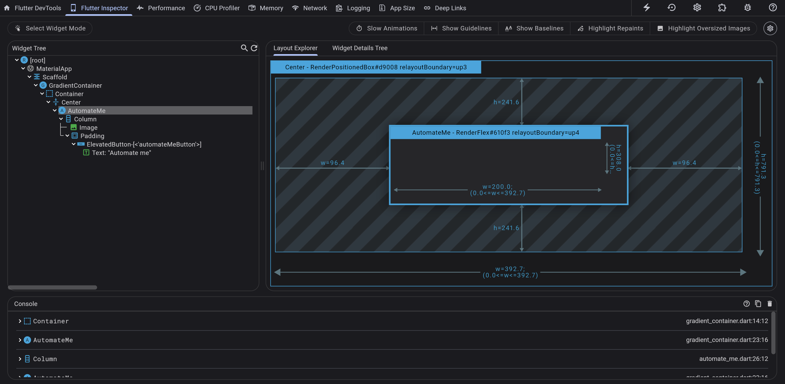Click the hot restart icon
Viewport: 785px width, 384px height.
click(672, 8)
